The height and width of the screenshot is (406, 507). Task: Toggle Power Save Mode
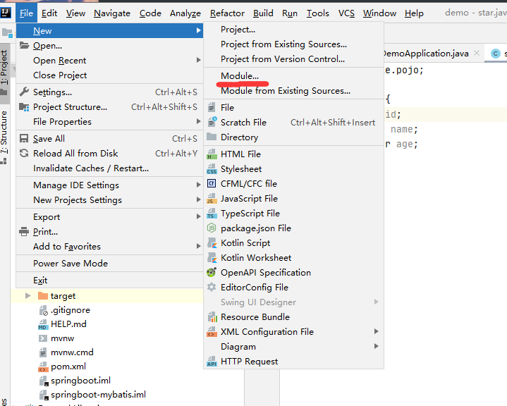click(71, 264)
